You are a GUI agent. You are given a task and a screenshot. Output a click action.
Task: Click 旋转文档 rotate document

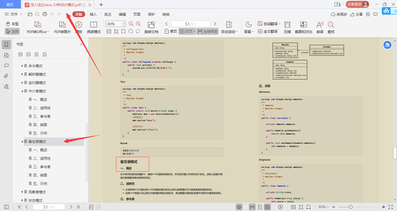151,28
